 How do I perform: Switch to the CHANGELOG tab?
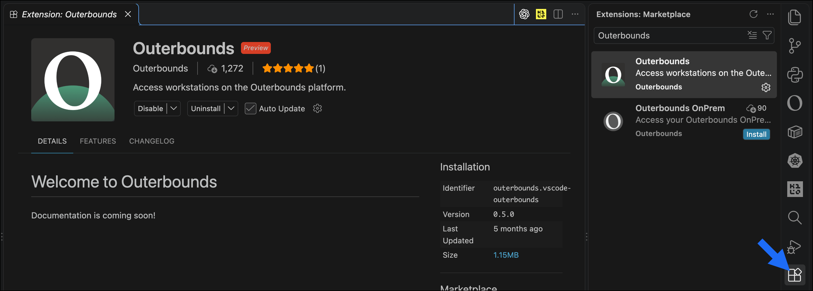point(151,141)
